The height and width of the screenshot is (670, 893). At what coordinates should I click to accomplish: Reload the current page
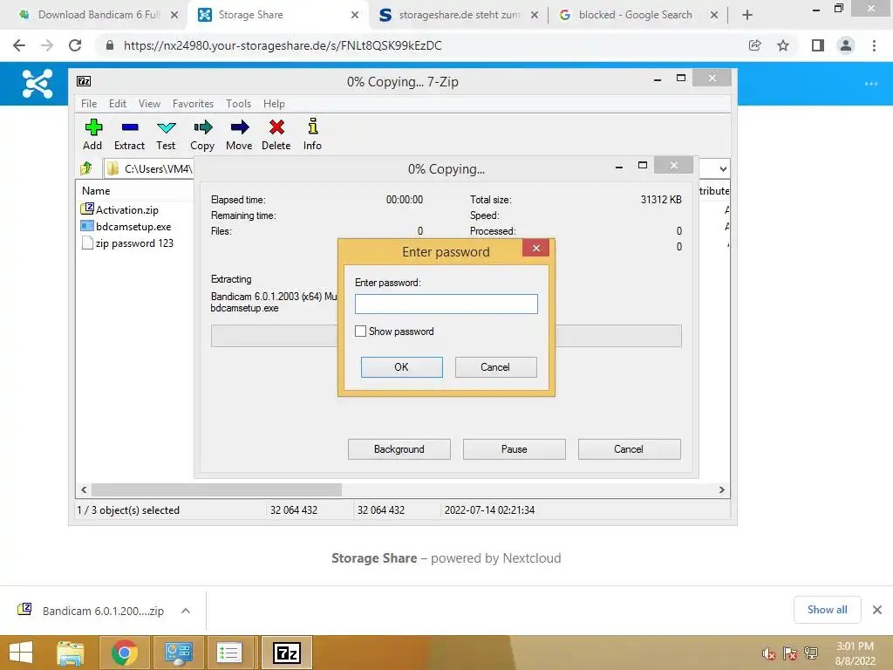pos(75,45)
